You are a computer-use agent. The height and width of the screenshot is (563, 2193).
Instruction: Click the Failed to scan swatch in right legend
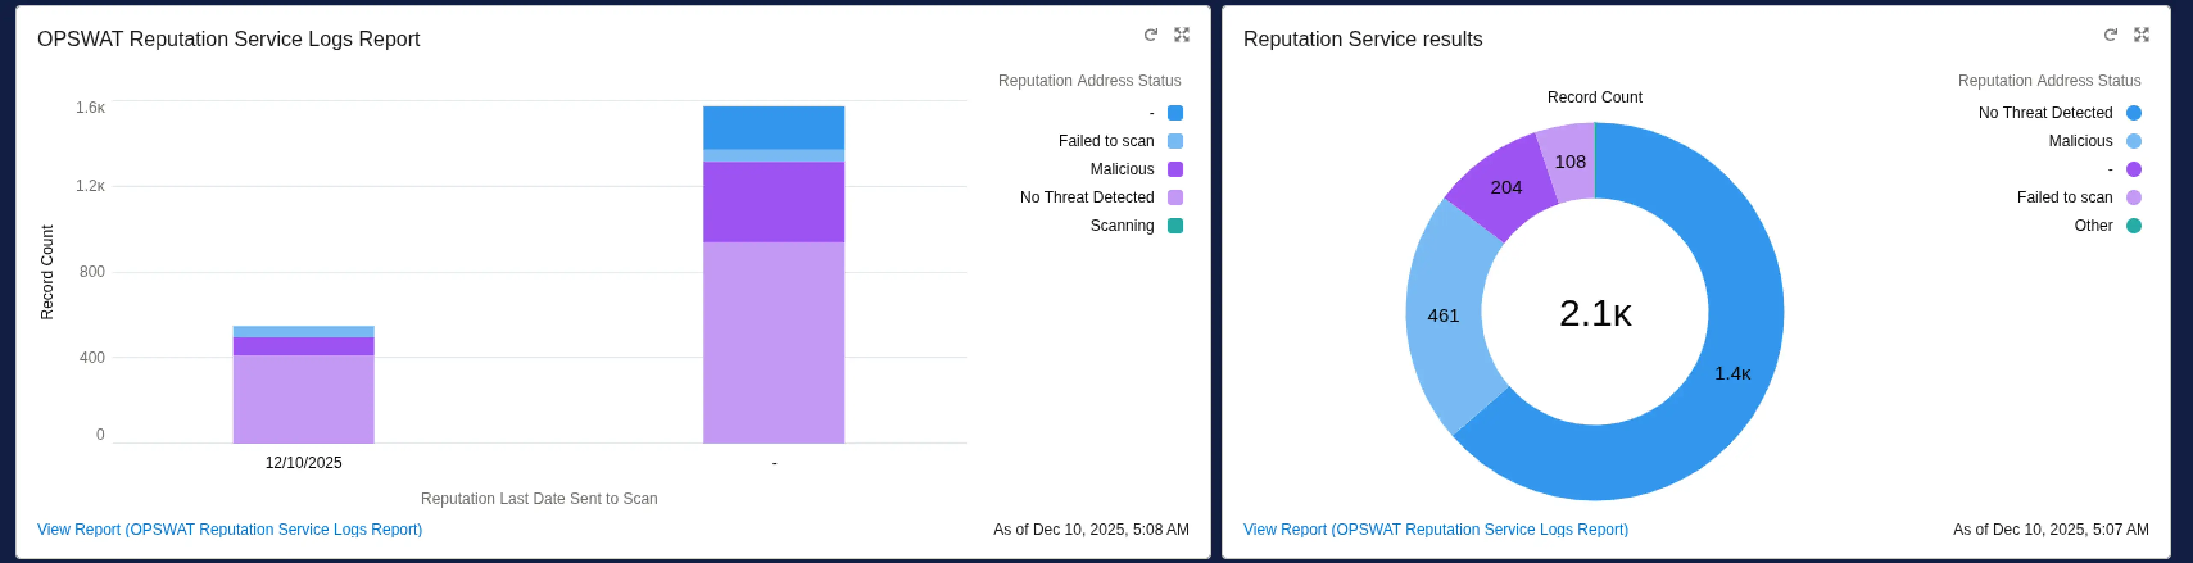pos(2133,197)
